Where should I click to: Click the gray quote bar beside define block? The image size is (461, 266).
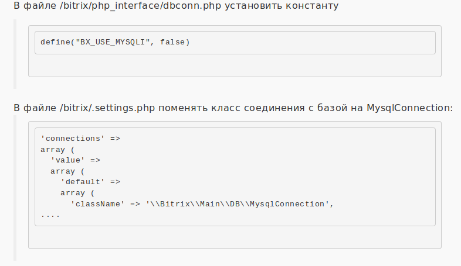click(x=15, y=53)
